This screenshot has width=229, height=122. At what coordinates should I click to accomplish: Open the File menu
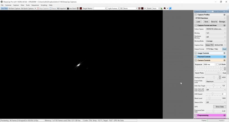2,5
